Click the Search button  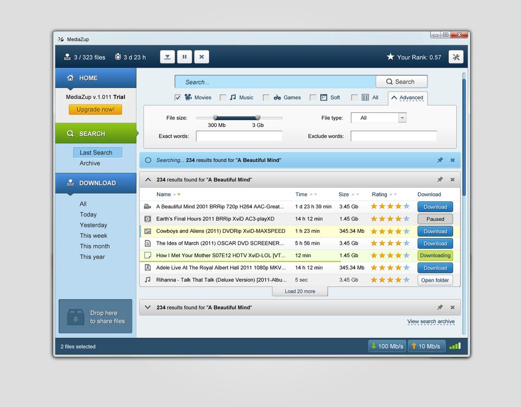pos(402,81)
